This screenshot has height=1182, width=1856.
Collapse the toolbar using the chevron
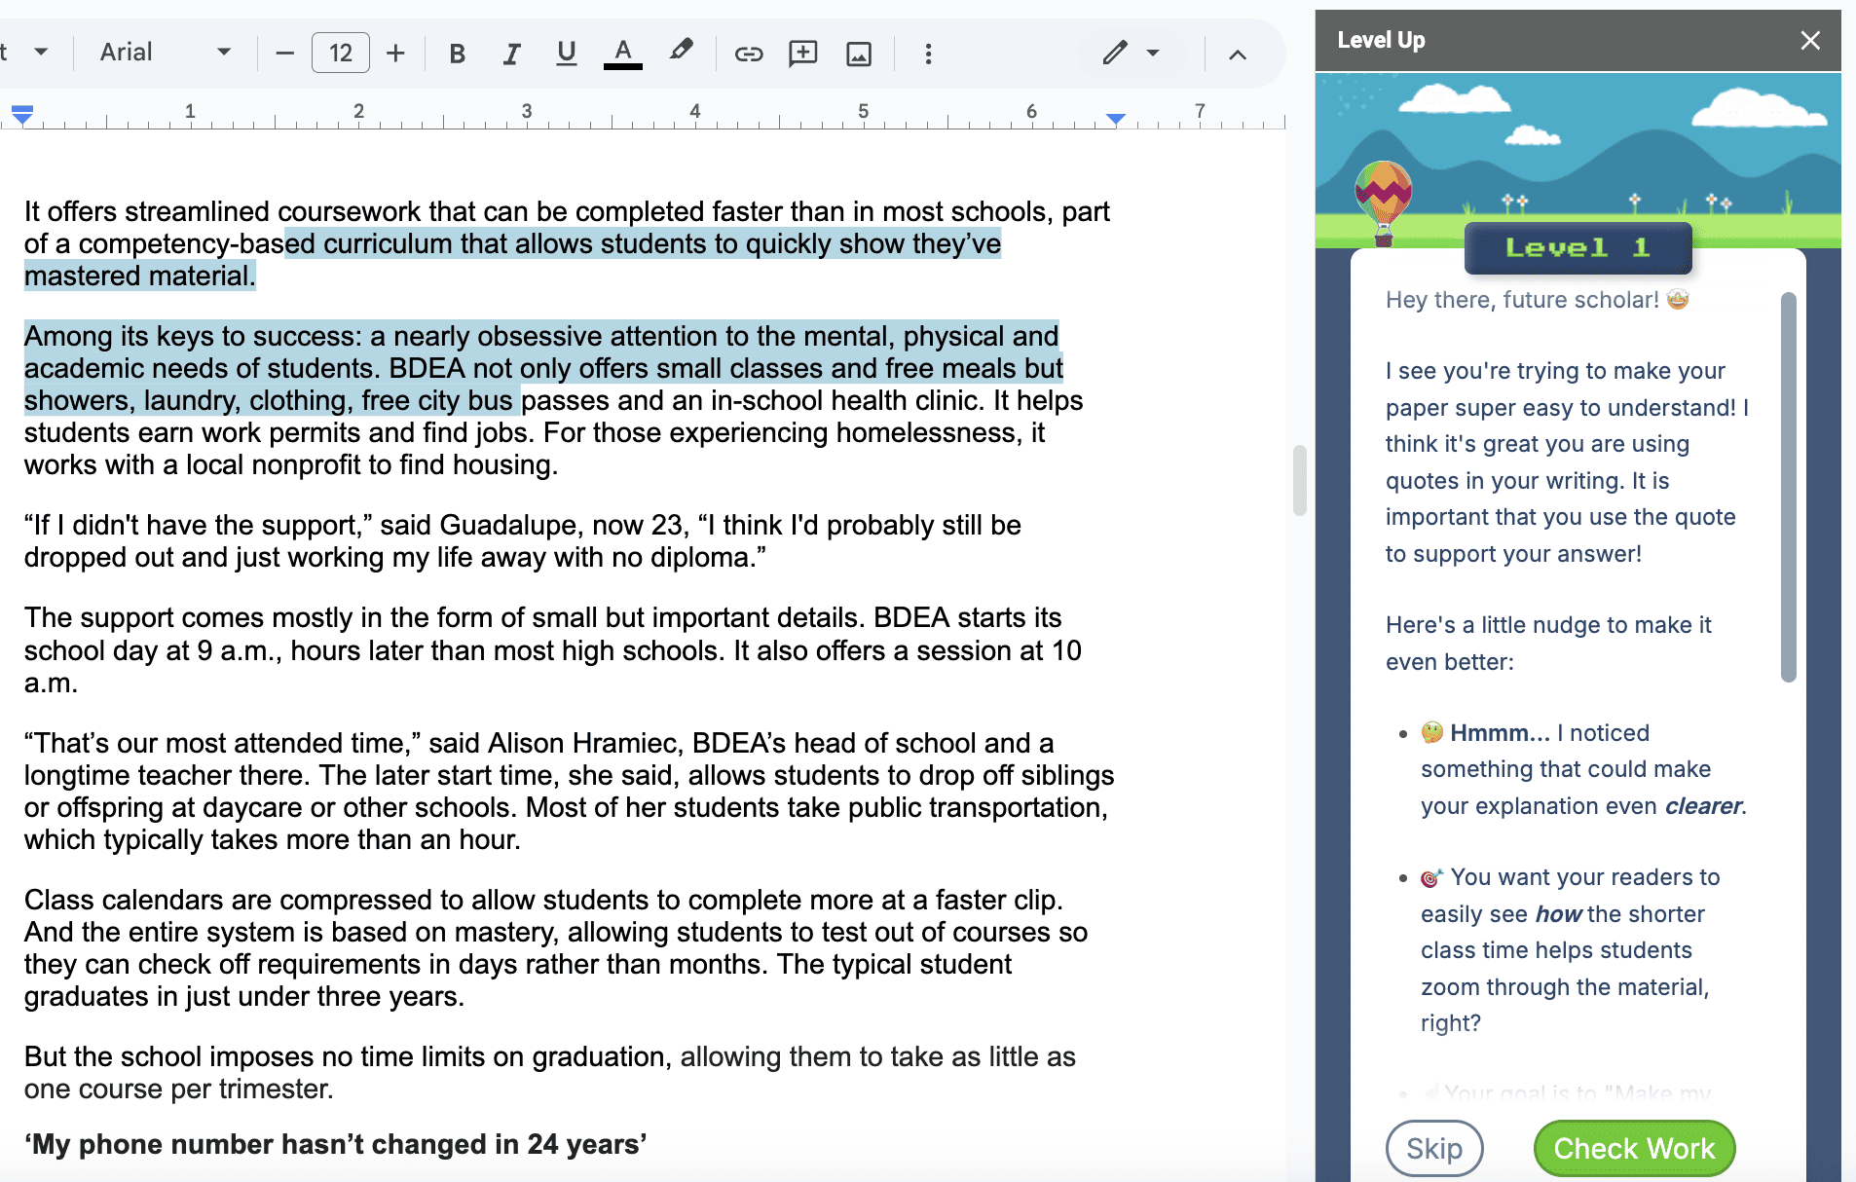pyautogui.click(x=1236, y=54)
